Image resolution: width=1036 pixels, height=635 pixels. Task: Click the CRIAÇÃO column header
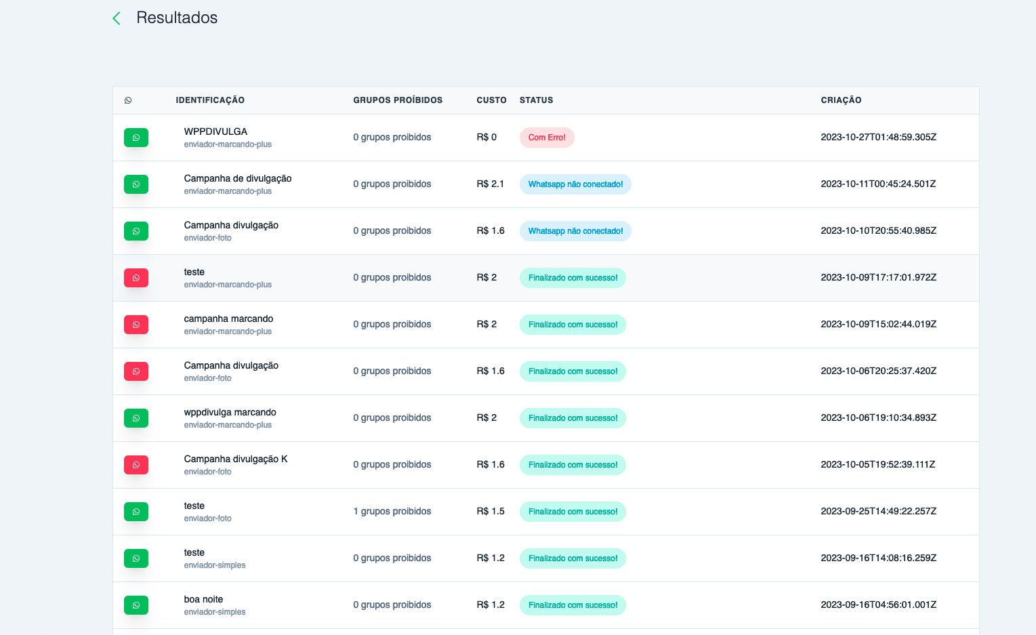coord(841,100)
